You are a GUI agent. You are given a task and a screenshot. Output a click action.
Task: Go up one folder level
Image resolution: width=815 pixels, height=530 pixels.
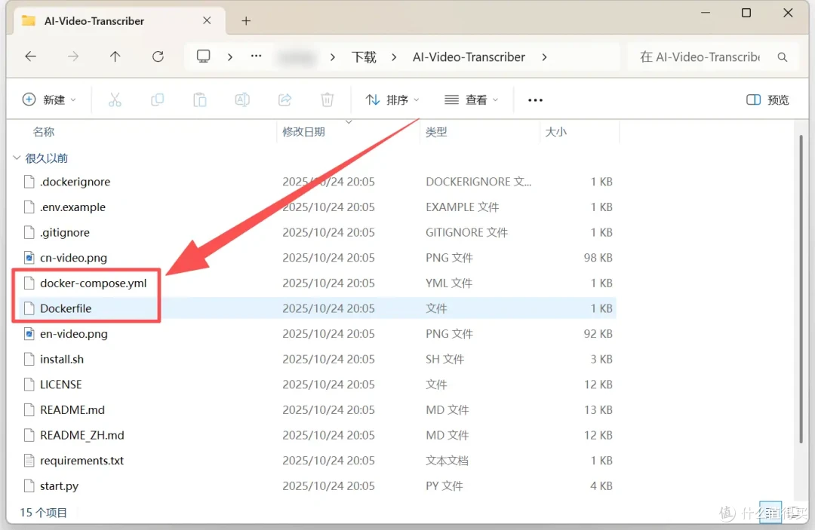pyautogui.click(x=115, y=57)
